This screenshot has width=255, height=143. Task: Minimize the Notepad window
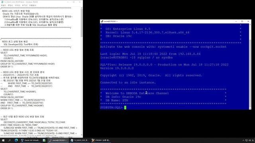click(68, 2)
